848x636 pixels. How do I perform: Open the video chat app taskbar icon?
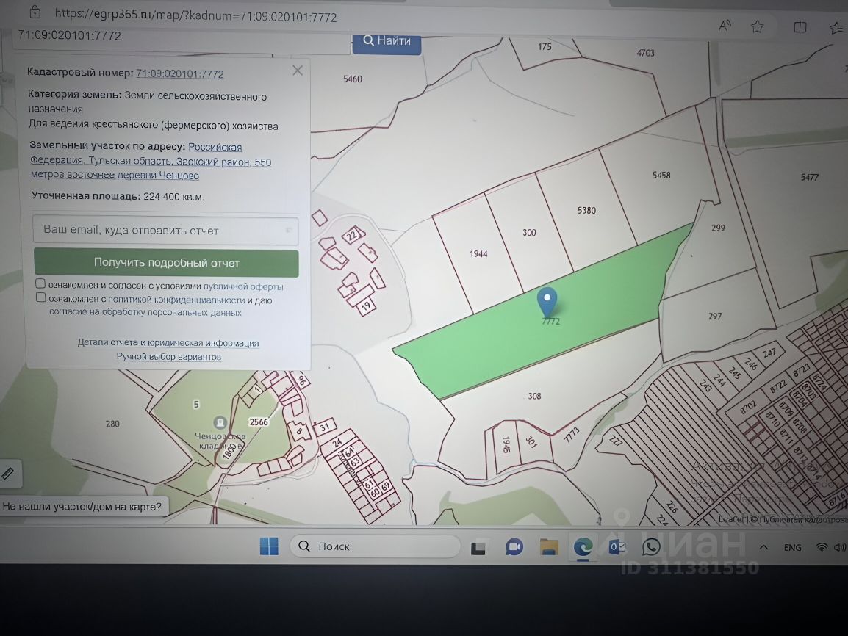pos(514,547)
